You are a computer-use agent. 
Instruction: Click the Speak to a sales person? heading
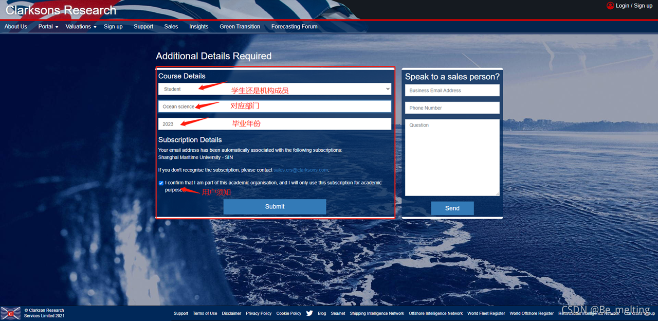452,77
